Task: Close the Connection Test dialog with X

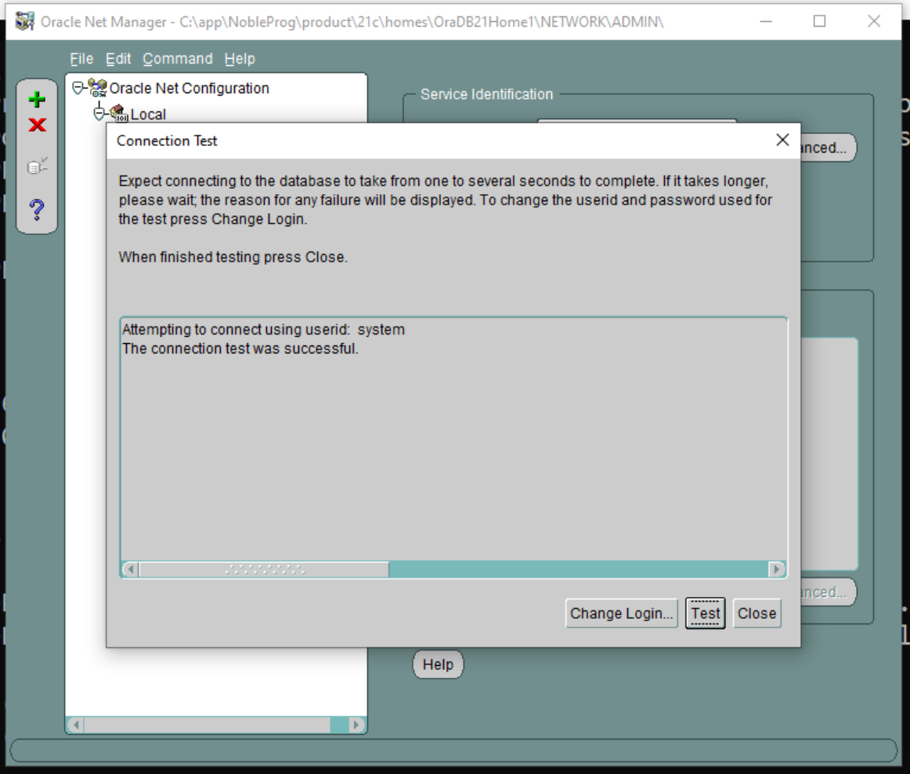Action: 782,140
